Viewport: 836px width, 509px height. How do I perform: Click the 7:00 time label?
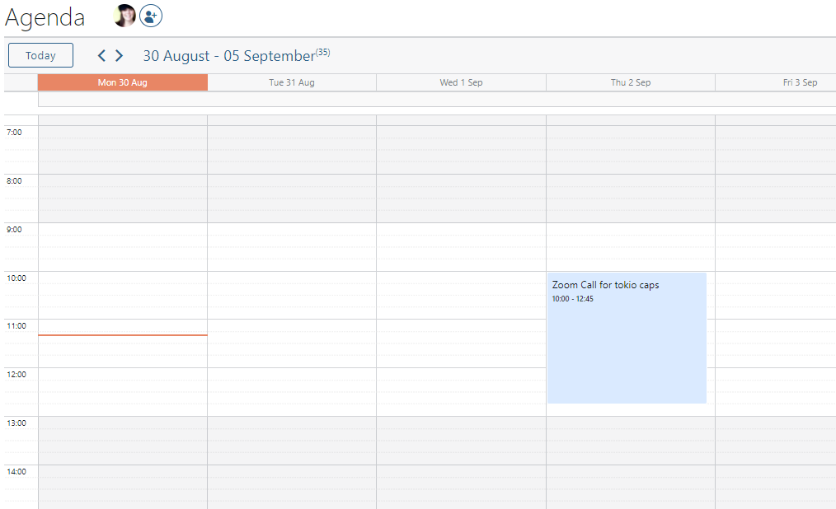click(15, 132)
